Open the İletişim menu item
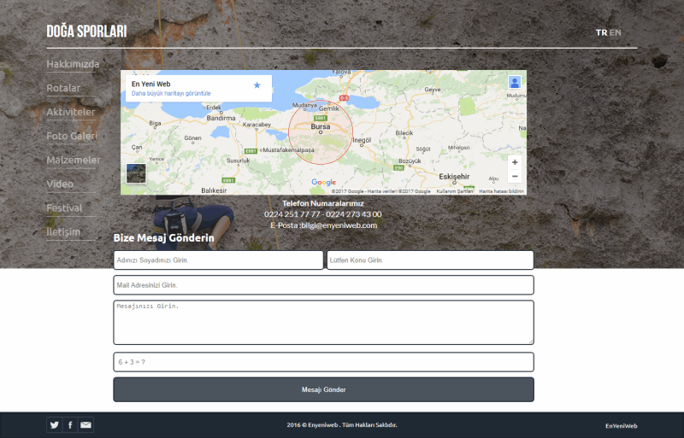Image resolution: width=684 pixels, height=438 pixels. click(x=63, y=232)
